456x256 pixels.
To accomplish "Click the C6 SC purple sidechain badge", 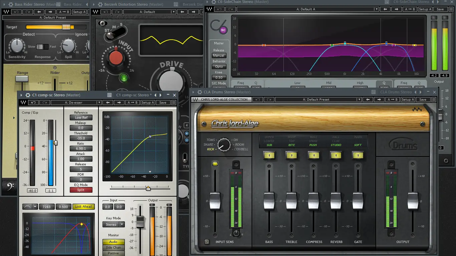I will 223,30.
